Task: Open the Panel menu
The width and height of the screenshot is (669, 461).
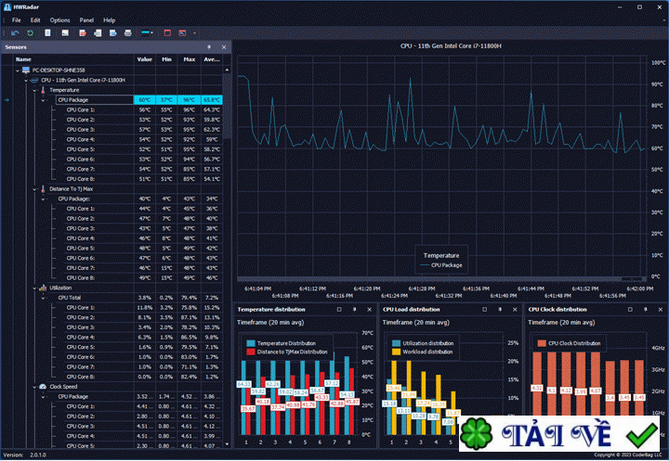Action: [86, 19]
